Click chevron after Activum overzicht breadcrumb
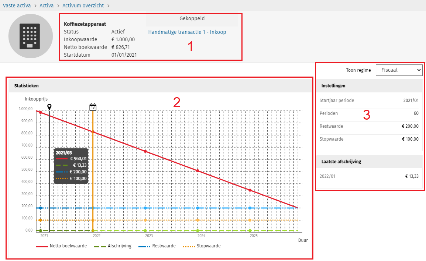The width and height of the screenshot is (426, 261). click(x=109, y=6)
